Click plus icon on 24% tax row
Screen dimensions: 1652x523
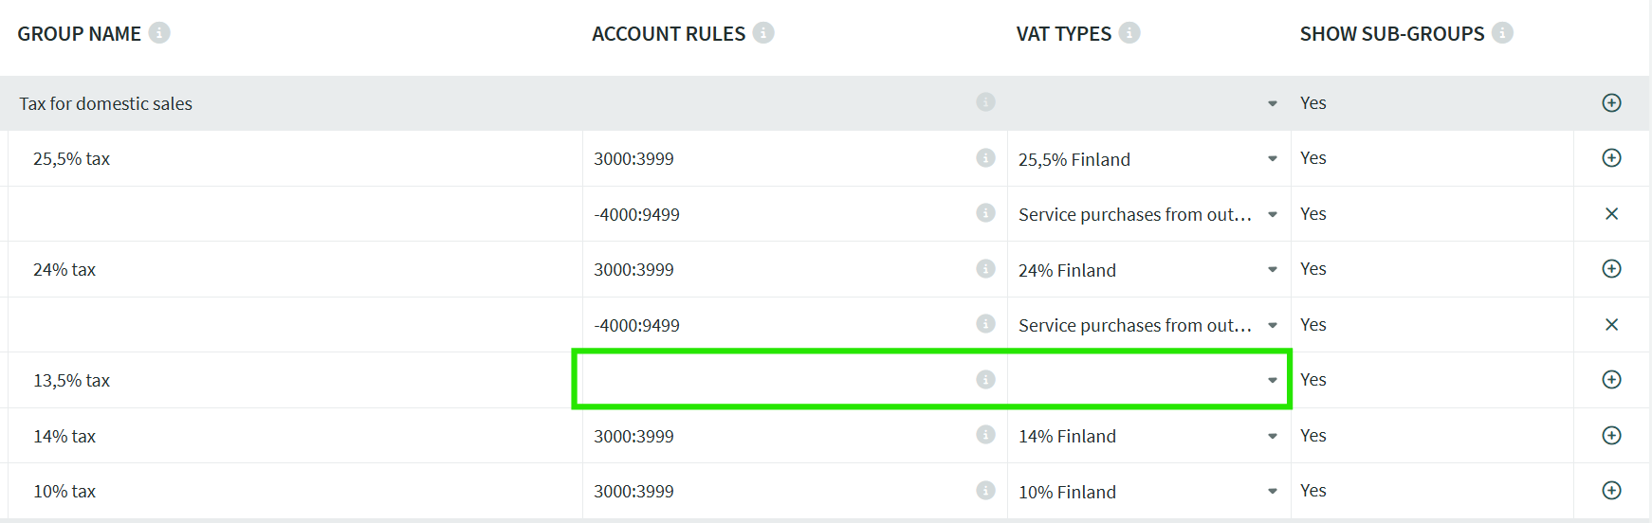click(x=1611, y=269)
